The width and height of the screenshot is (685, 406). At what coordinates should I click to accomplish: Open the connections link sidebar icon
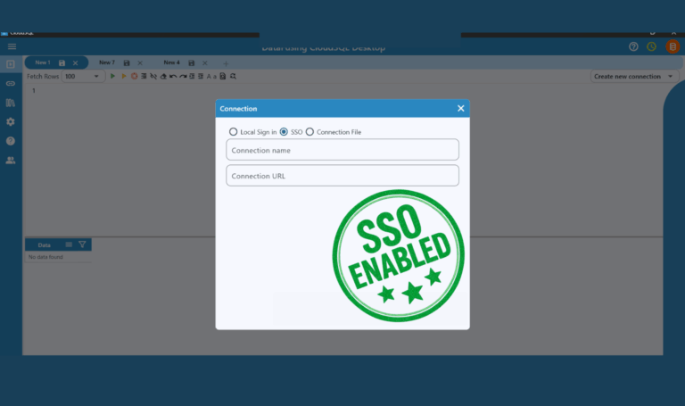(x=11, y=84)
